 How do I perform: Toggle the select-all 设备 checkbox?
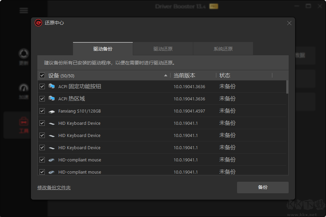(x=42, y=75)
